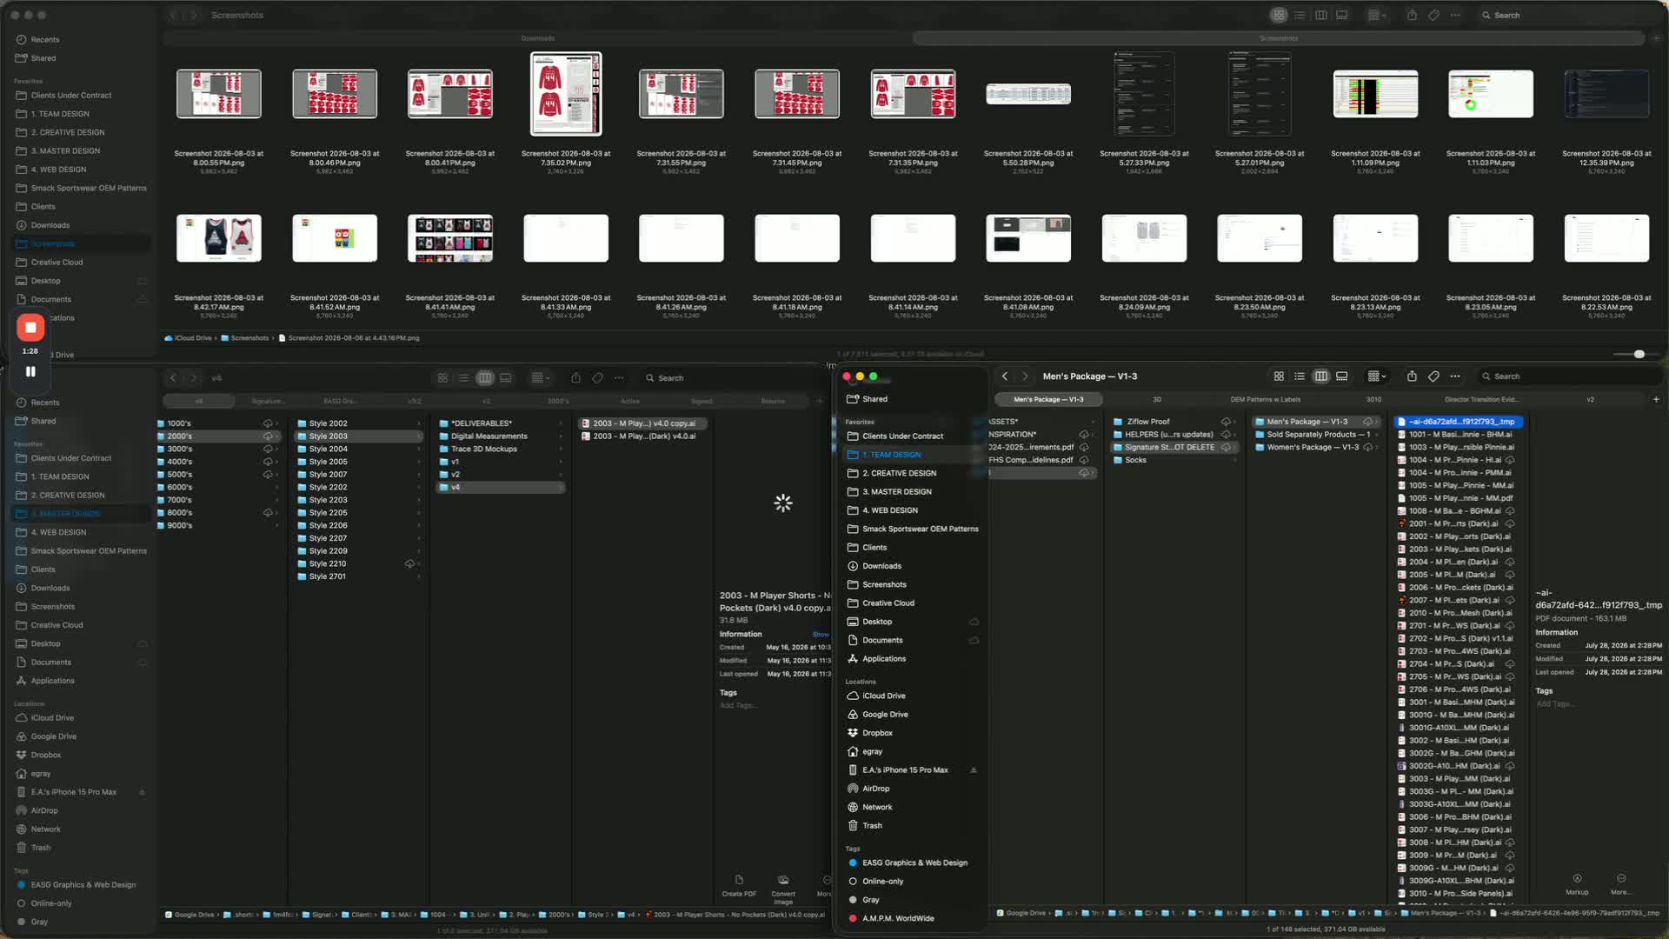
Task: Click the Share icon in v4 window toolbar
Action: [x=575, y=378]
